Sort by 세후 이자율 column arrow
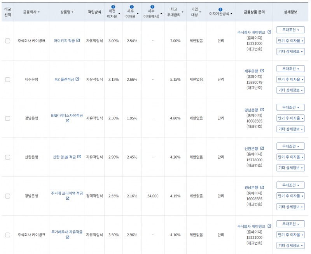This screenshot has width=311, height=254. tap(138, 14)
